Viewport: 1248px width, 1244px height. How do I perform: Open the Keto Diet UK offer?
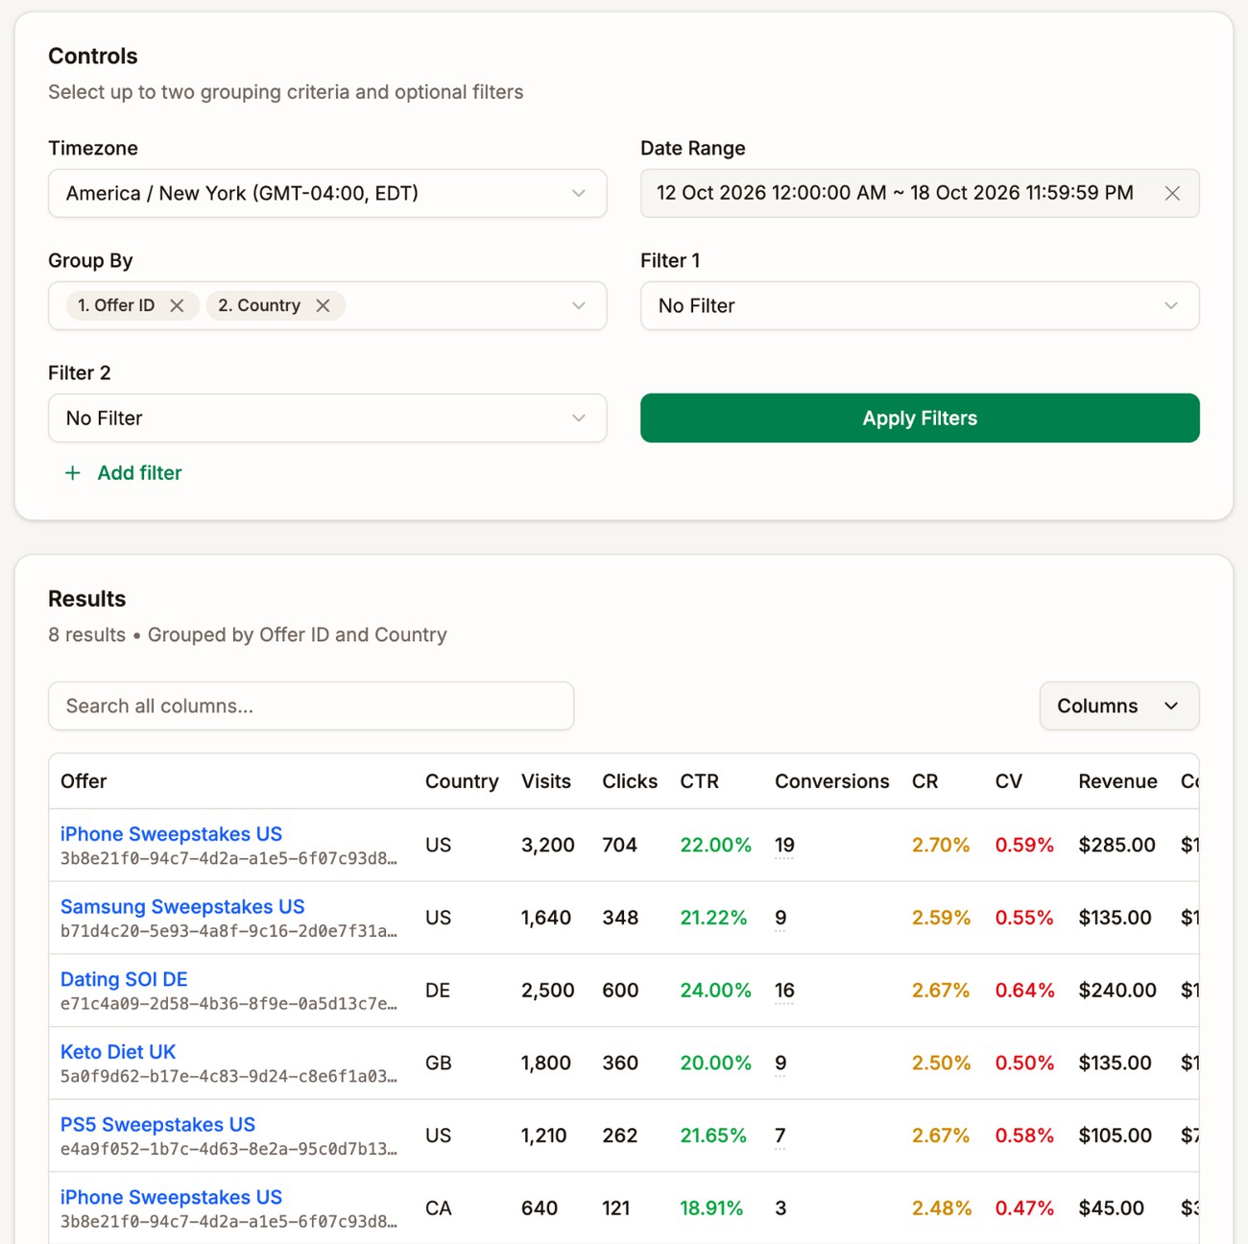pyautogui.click(x=118, y=1052)
